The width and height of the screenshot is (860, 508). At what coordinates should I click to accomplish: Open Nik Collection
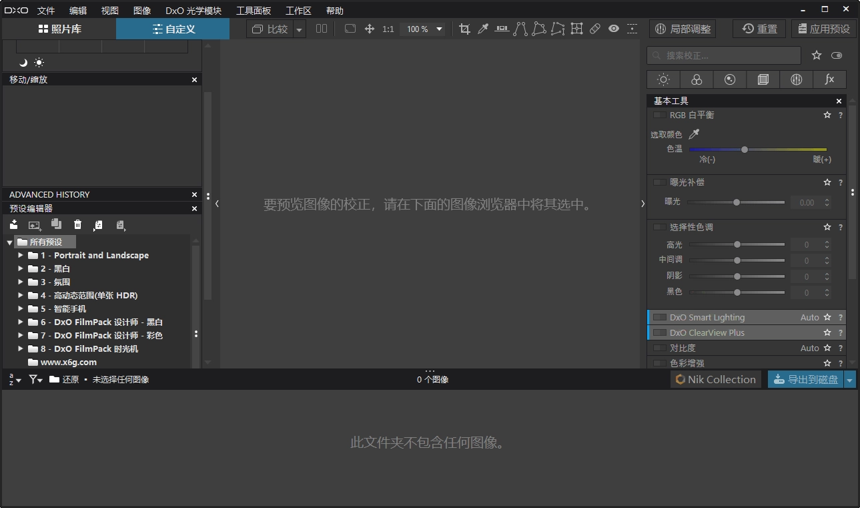(715, 379)
